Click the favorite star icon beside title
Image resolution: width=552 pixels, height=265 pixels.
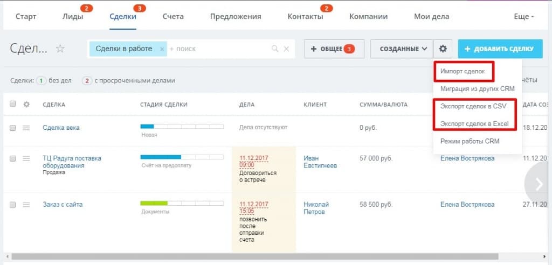[x=60, y=49]
